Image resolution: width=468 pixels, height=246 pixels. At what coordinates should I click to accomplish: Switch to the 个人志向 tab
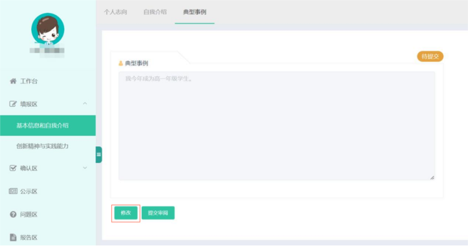pyautogui.click(x=116, y=12)
